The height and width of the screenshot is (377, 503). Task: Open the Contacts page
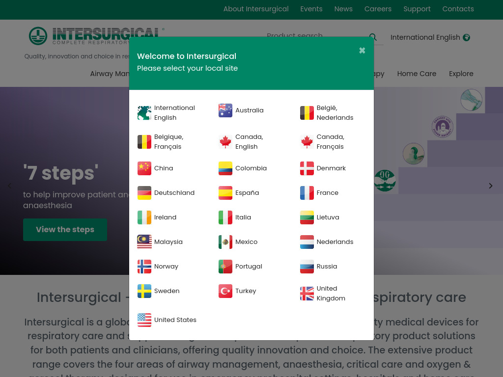click(458, 9)
